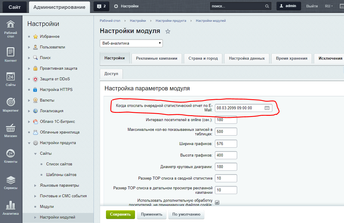Open the Настройка данных tab
The width and height of the screenshot is (344, 223).
pos(247,58)
